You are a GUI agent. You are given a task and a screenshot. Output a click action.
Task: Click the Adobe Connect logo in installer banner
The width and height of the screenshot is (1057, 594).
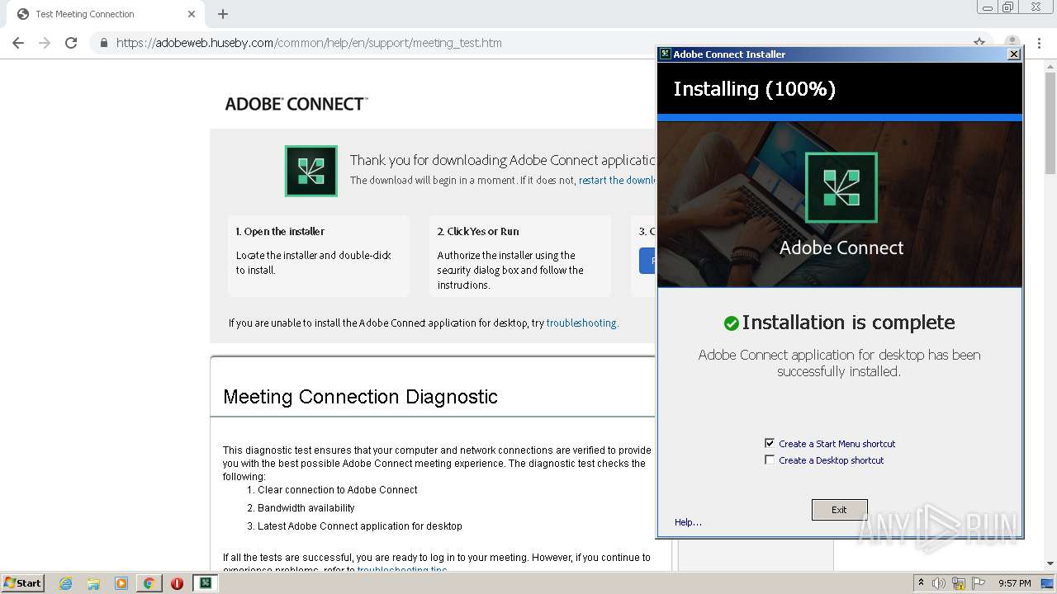click(x=841, y=187)
